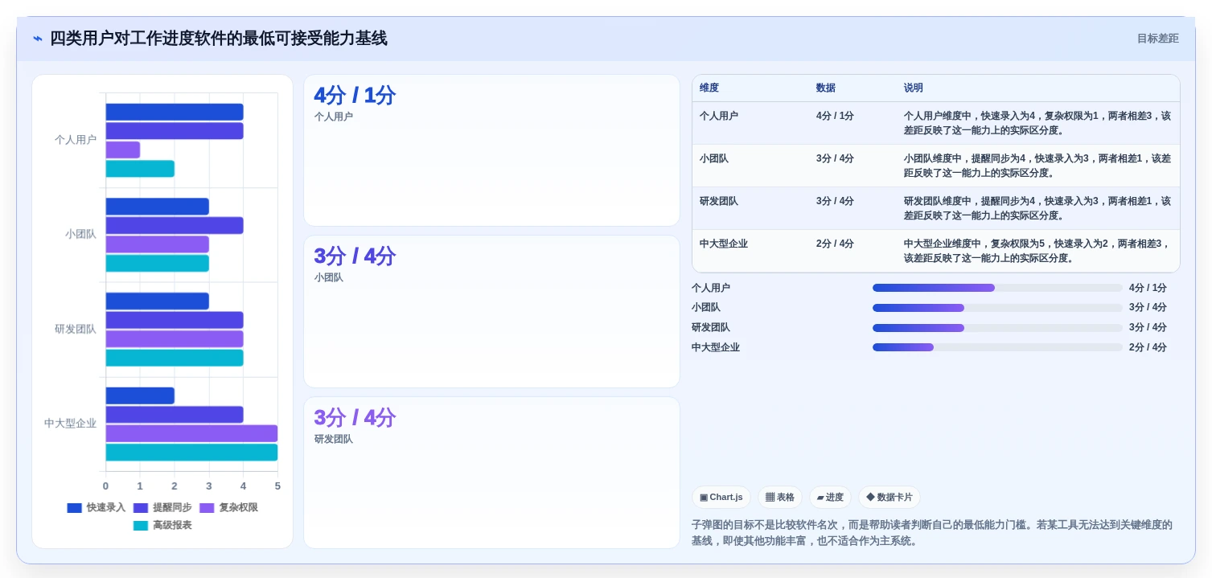Click the 4分 / 1分 progress value for 个人用户

click(1148, 288)
